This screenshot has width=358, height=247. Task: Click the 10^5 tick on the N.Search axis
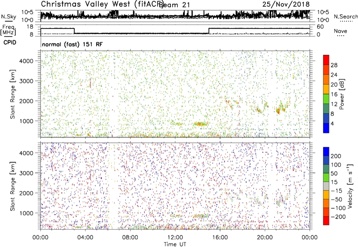(x=323, y=12)
